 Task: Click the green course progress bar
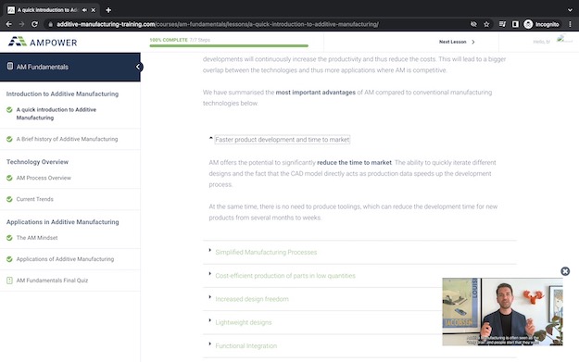229,45
